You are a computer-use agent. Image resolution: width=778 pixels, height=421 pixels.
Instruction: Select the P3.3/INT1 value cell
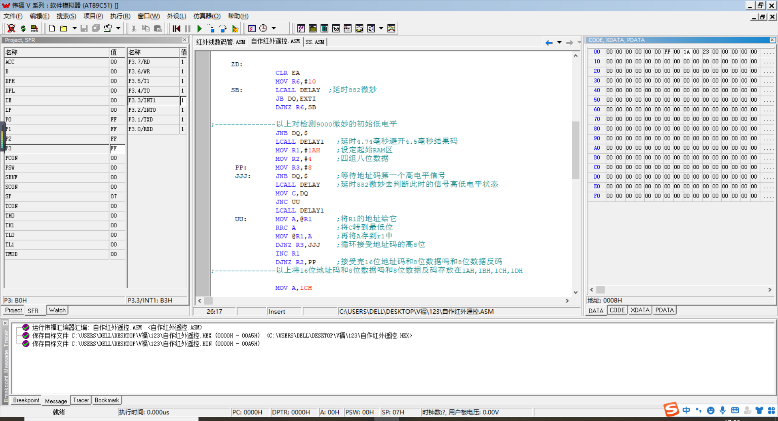point(183,100)
